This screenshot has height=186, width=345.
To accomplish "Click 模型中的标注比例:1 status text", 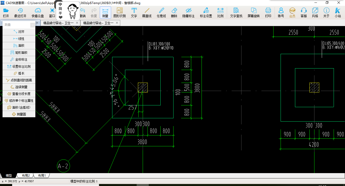I will 84,181.
